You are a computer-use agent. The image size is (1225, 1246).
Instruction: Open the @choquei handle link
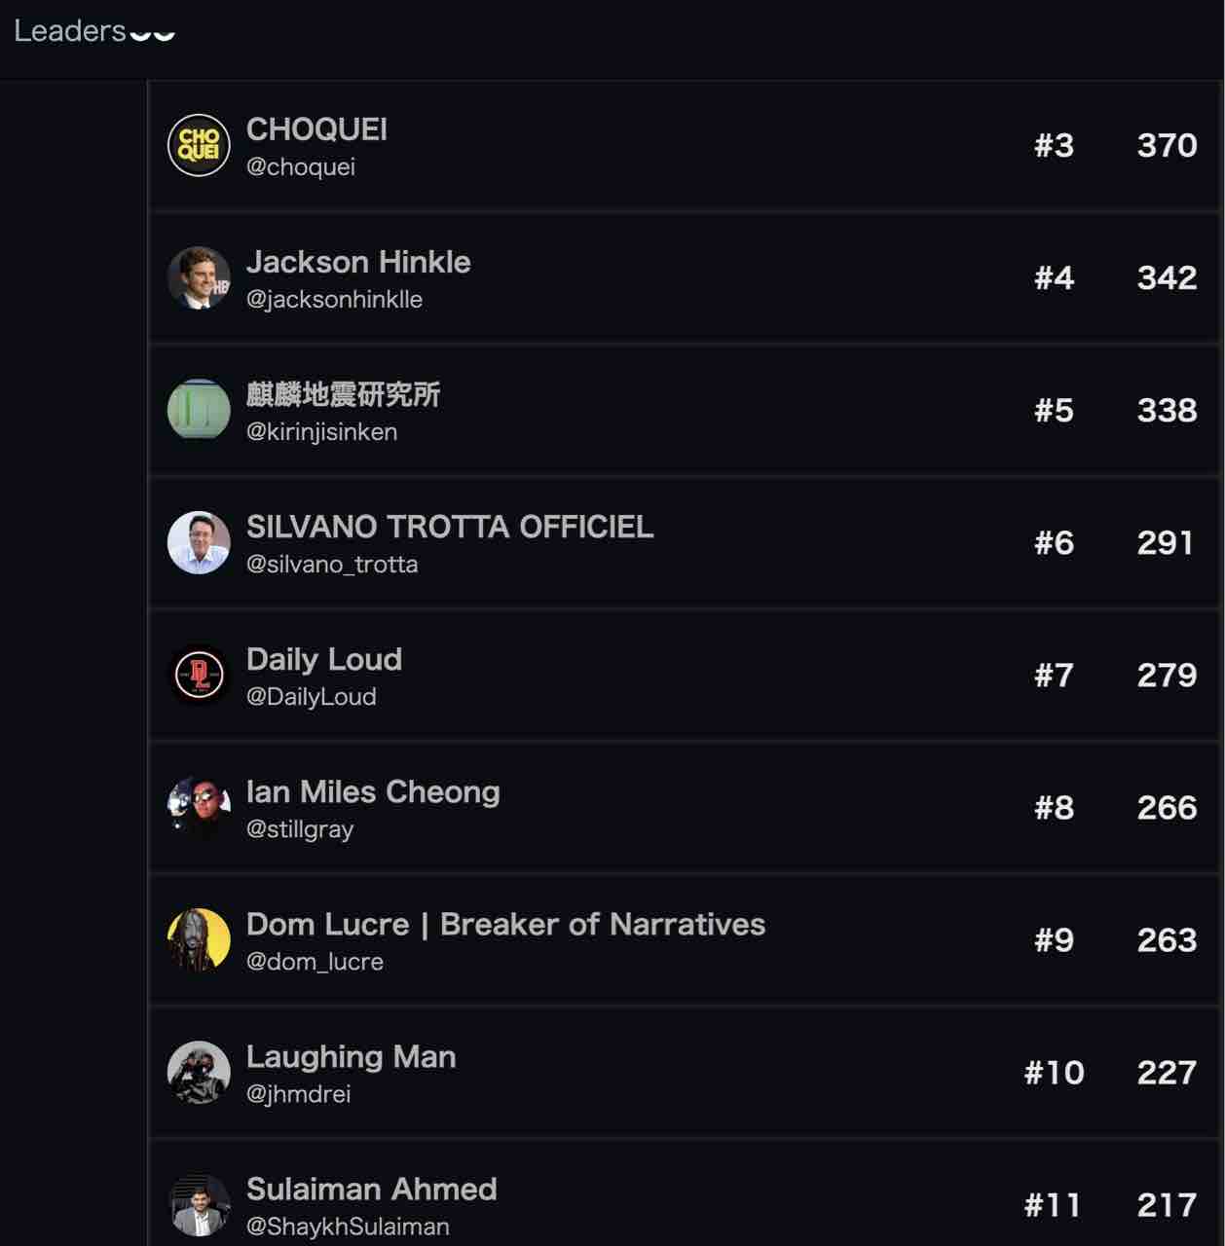[x=300, y=167]
